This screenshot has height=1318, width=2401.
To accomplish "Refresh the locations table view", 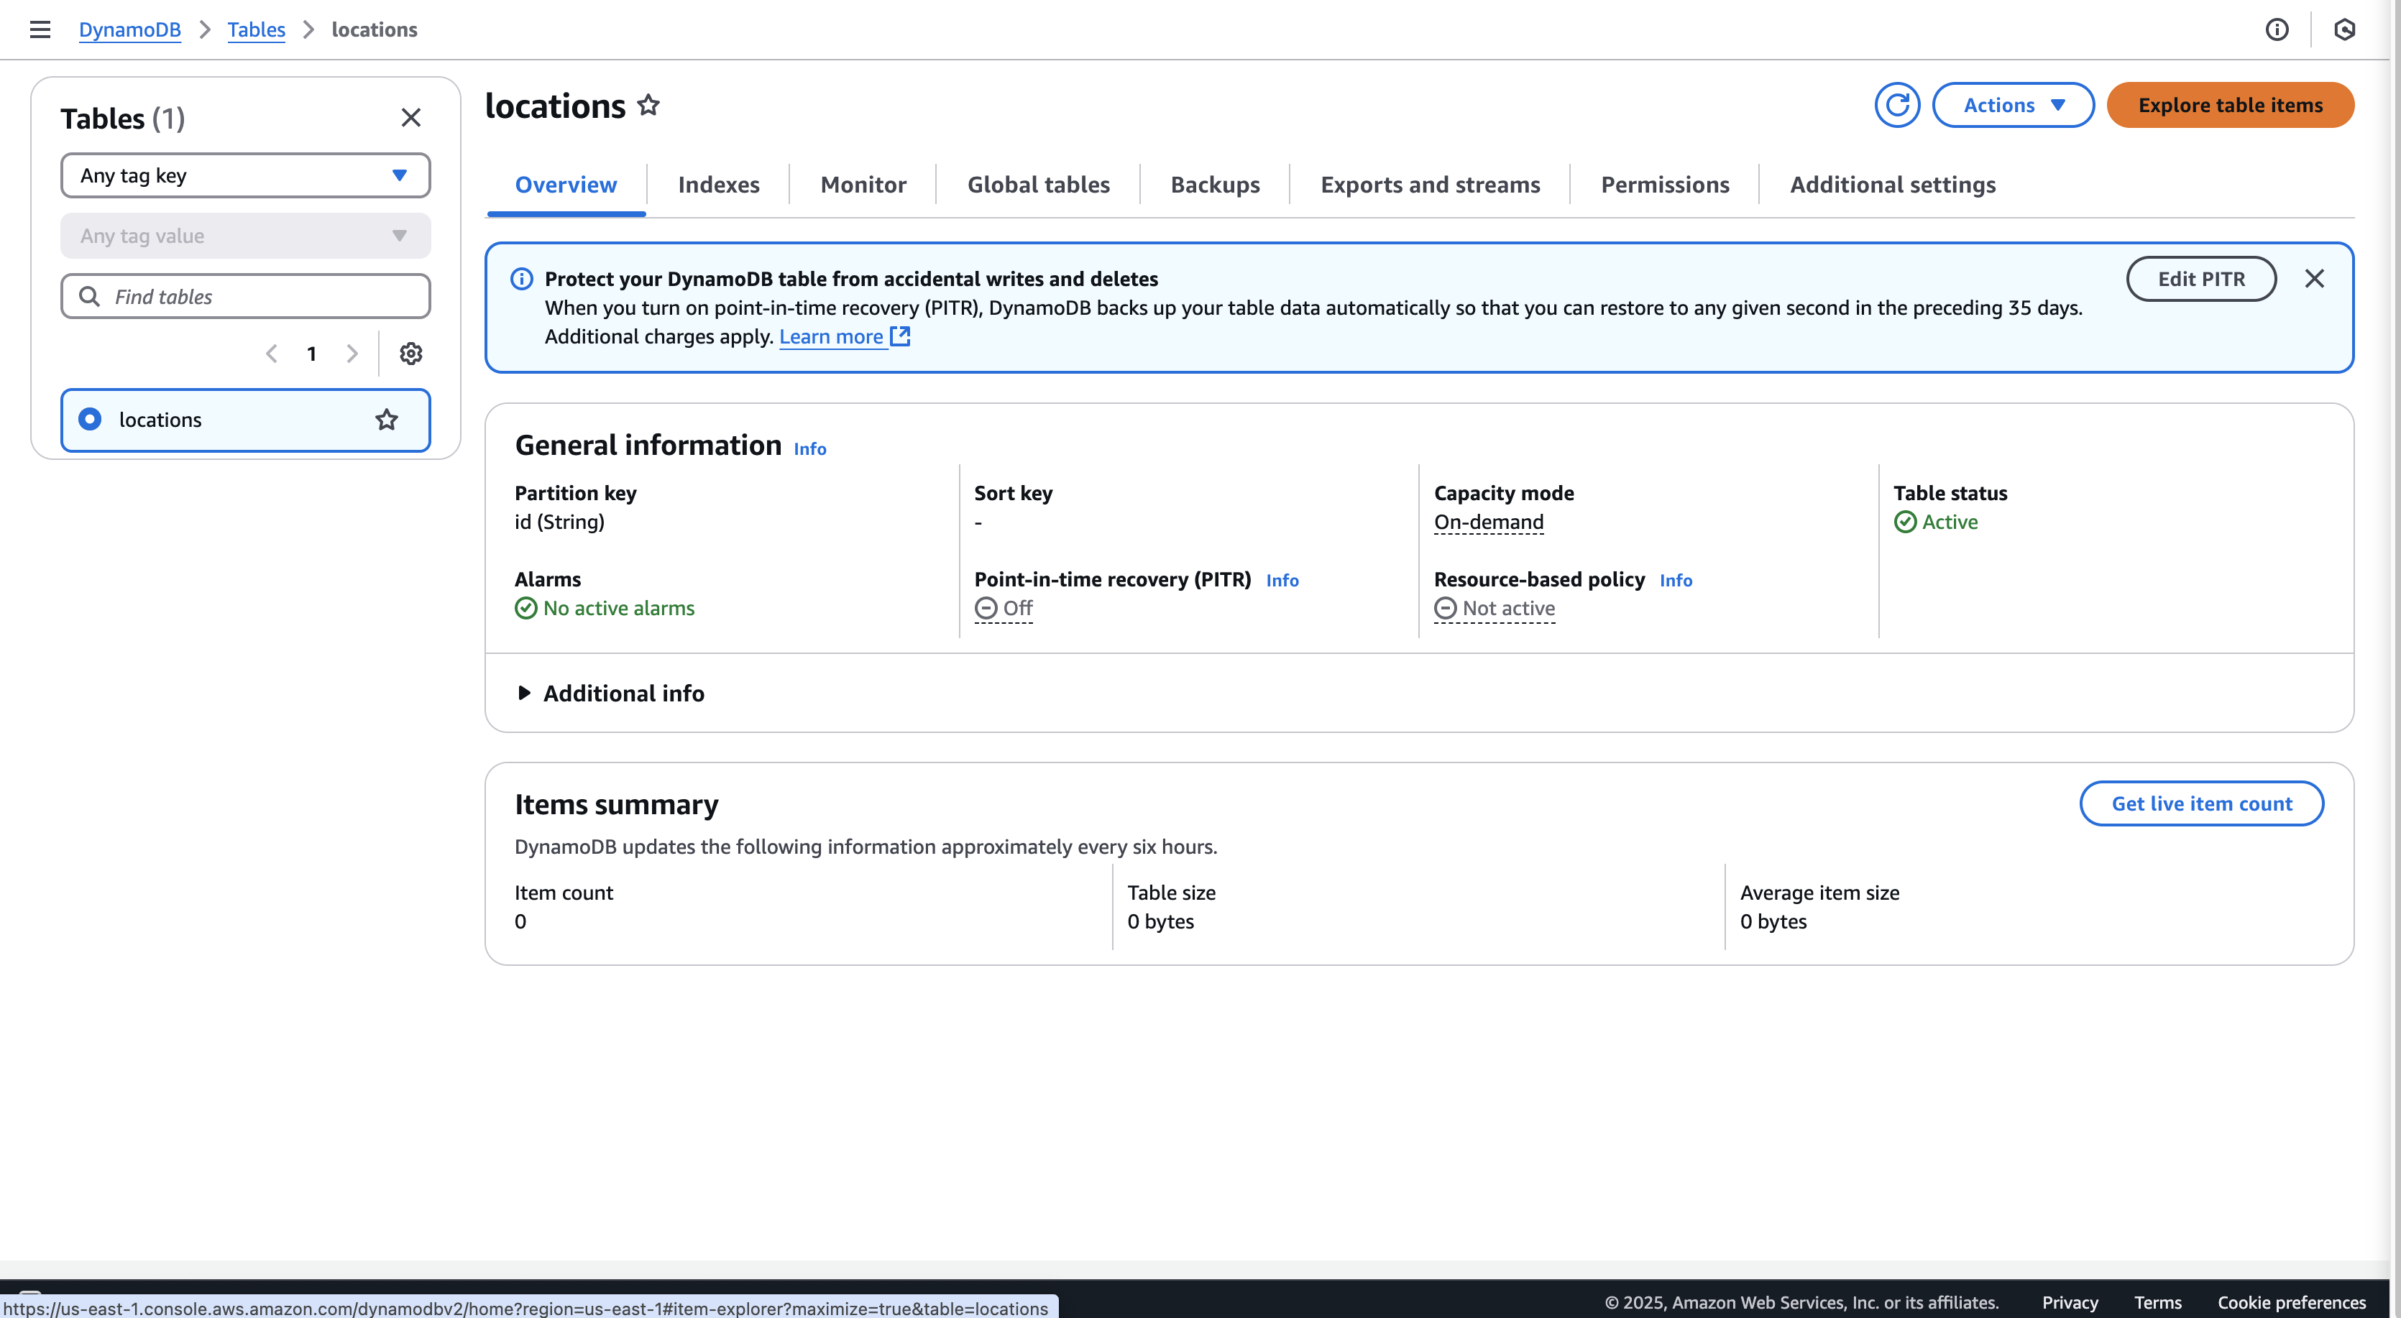I will (x=1897, y=106).
